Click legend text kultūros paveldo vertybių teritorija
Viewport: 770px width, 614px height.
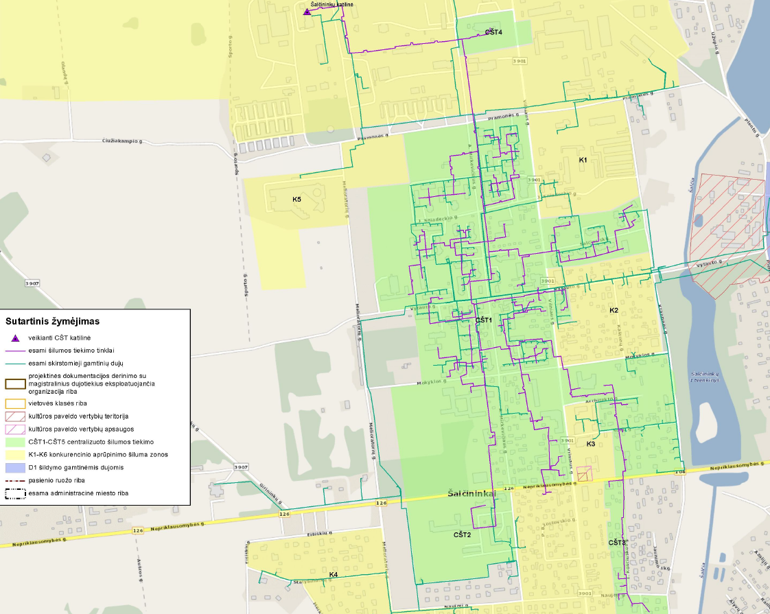78,416
